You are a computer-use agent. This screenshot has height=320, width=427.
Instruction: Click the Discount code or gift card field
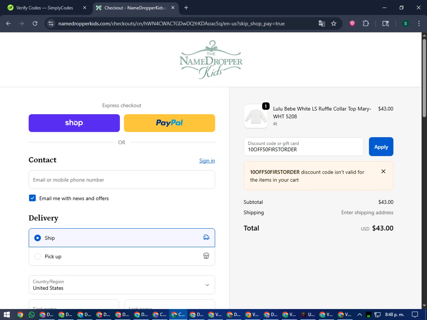(x=303, y=147)
